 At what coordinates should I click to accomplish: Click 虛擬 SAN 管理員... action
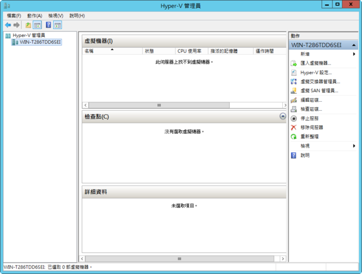[319, 91]
